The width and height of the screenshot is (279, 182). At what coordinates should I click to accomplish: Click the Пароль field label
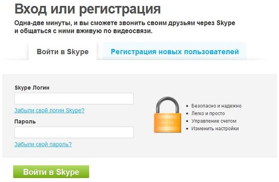25,121
